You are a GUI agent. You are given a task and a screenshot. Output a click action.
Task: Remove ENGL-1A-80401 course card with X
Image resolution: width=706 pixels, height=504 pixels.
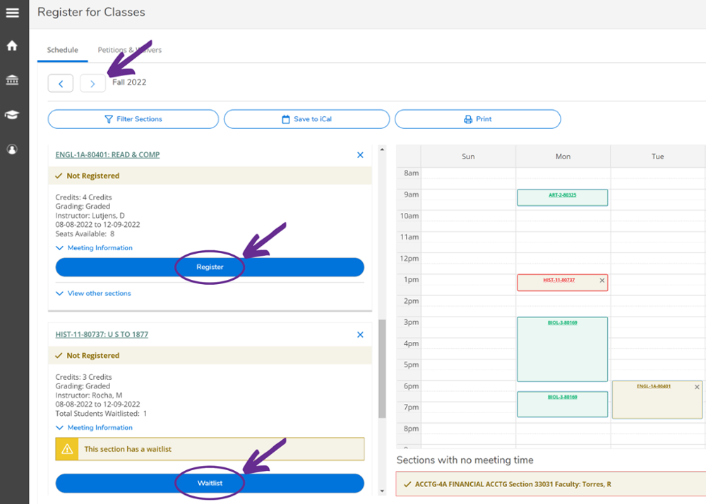360,155
